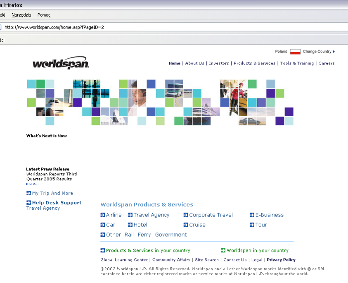This screenshot has height=283, width=348.
Task: Open the Pomoc menu
Action: [44, 15]
